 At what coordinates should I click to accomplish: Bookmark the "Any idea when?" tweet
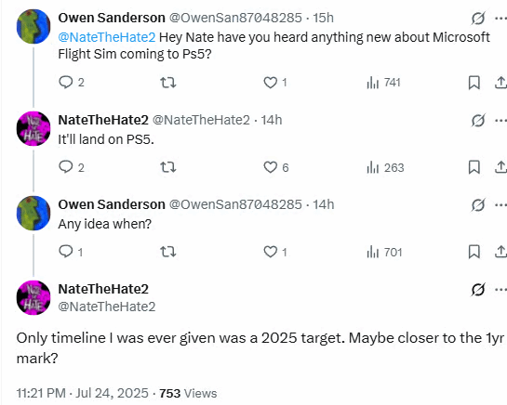[474, 252]
